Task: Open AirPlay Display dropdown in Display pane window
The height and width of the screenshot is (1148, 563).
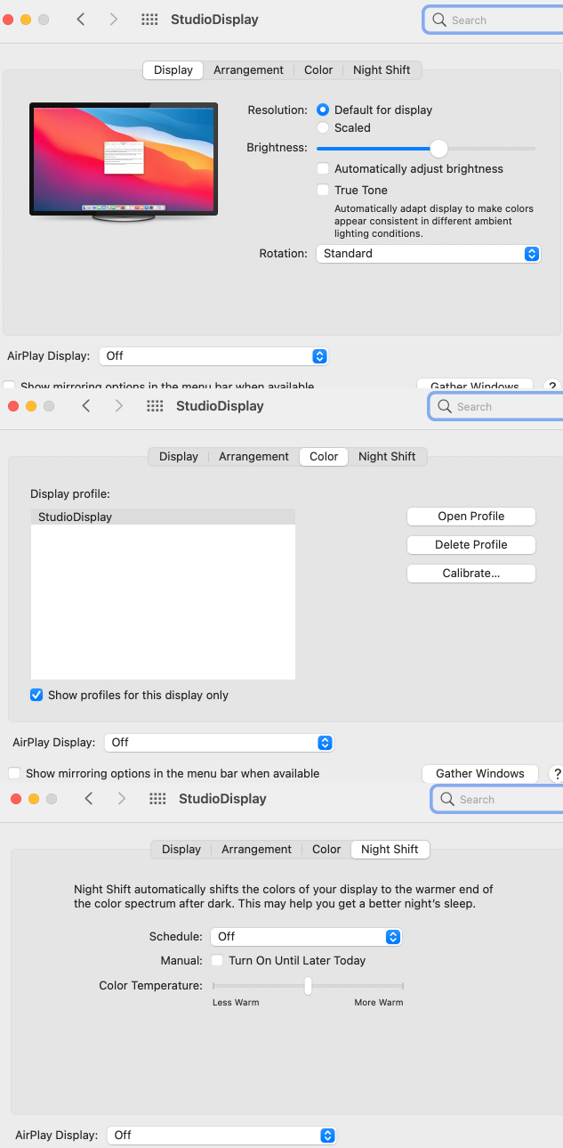Action: click(x=213, y=356)
